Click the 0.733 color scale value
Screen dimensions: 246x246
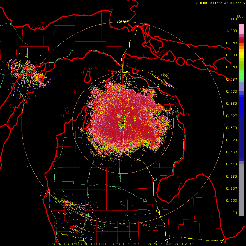pos(232,92)
